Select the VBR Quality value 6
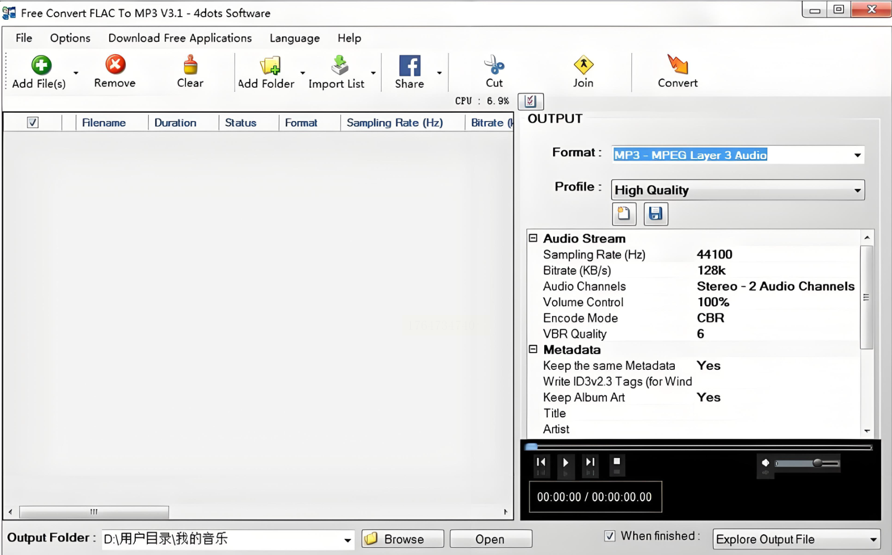Viewport: 892px width, 555px height. pos(700,334)
